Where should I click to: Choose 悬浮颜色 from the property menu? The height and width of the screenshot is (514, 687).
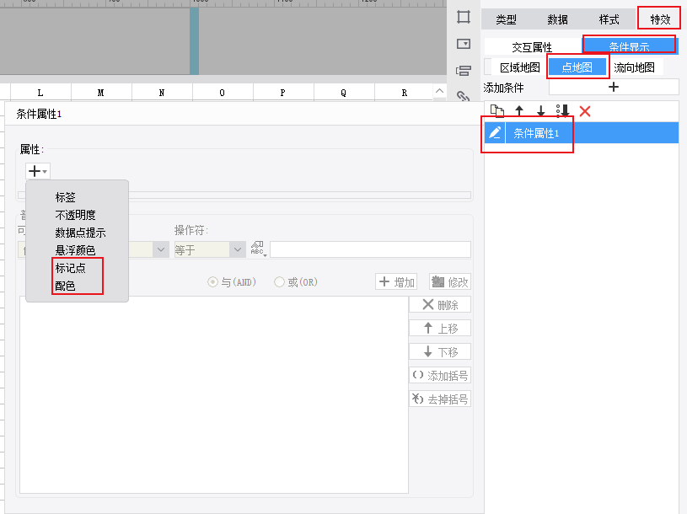click(75, 250)
